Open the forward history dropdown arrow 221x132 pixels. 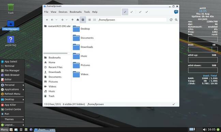point(67,20)
